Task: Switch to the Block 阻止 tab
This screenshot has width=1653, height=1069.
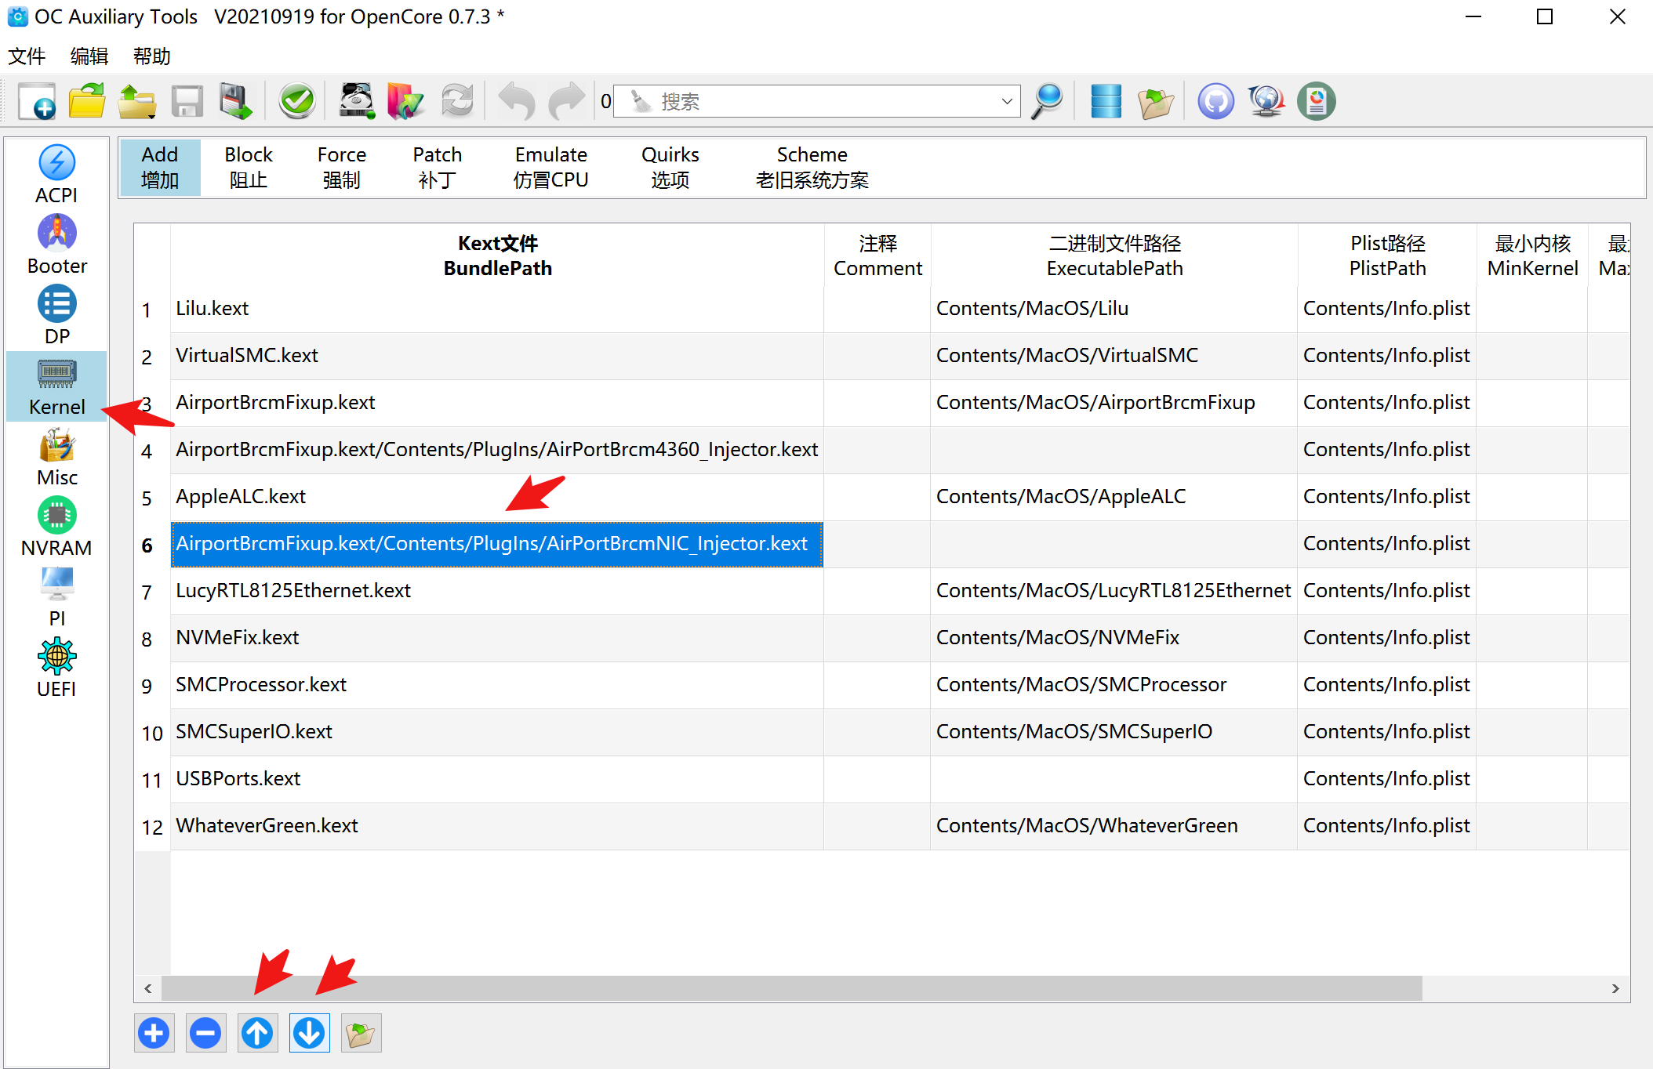Action: click(249, 167)
